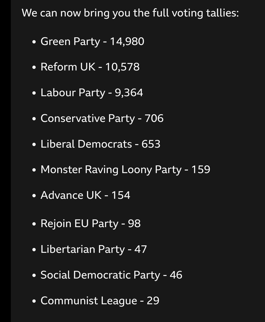Click the Rejoin EU Party - 98 entry
Screen dimensions: 265x322
91,223
